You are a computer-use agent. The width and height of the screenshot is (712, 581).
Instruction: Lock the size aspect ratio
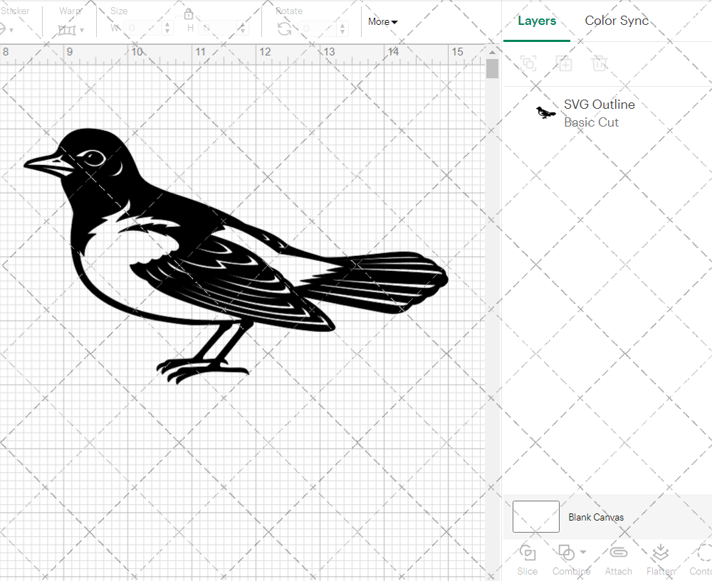point(189,13)
